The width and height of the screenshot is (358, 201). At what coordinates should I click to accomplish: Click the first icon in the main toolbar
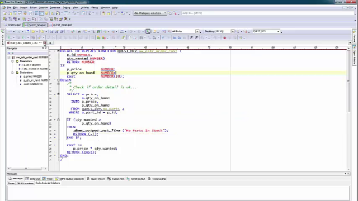pyautogui.click(x=5, y=13)
